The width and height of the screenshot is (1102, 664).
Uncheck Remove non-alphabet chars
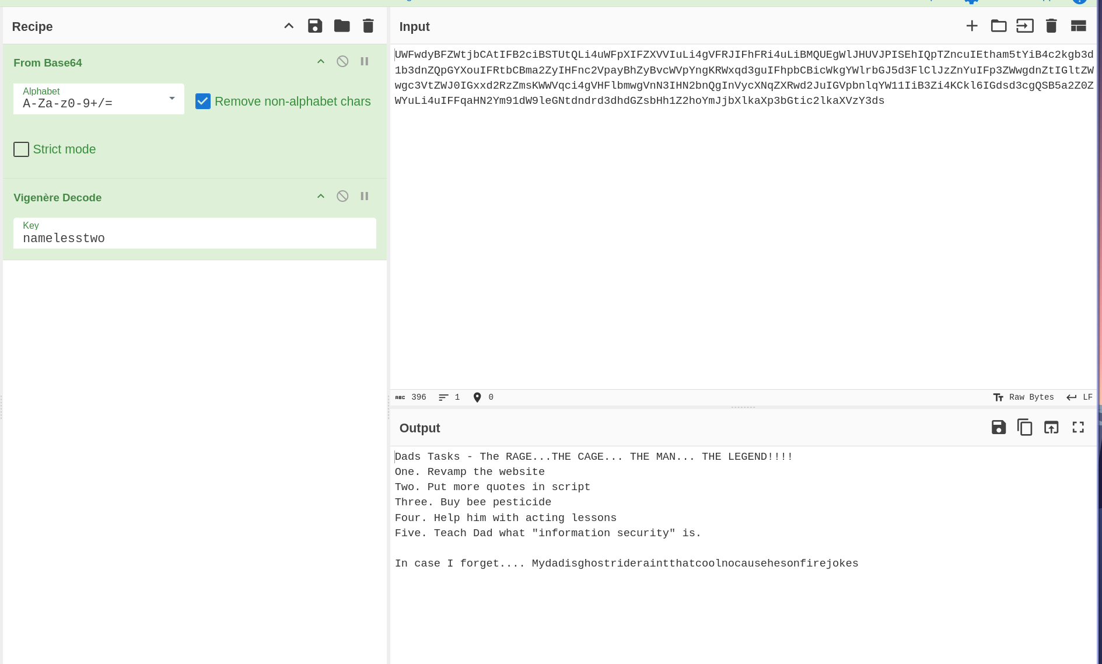point(203,102)
